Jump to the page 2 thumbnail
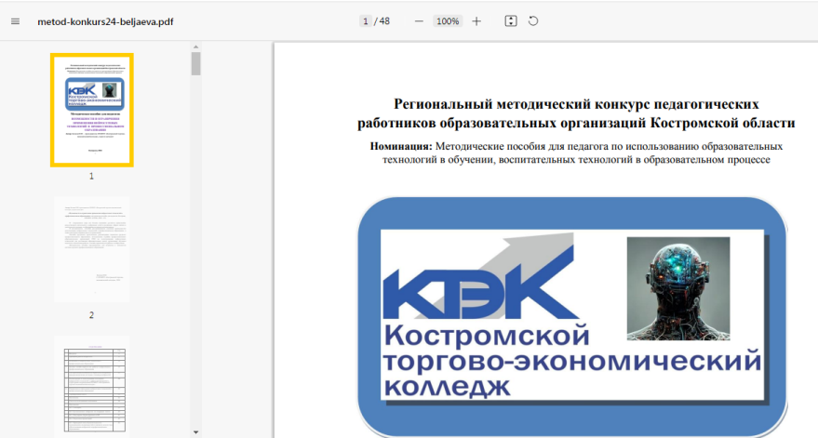 pos(91,249)
